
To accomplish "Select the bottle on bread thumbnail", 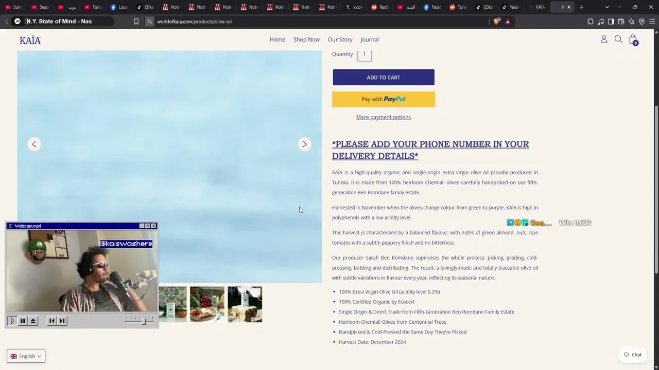I will (x=245, y=304).
